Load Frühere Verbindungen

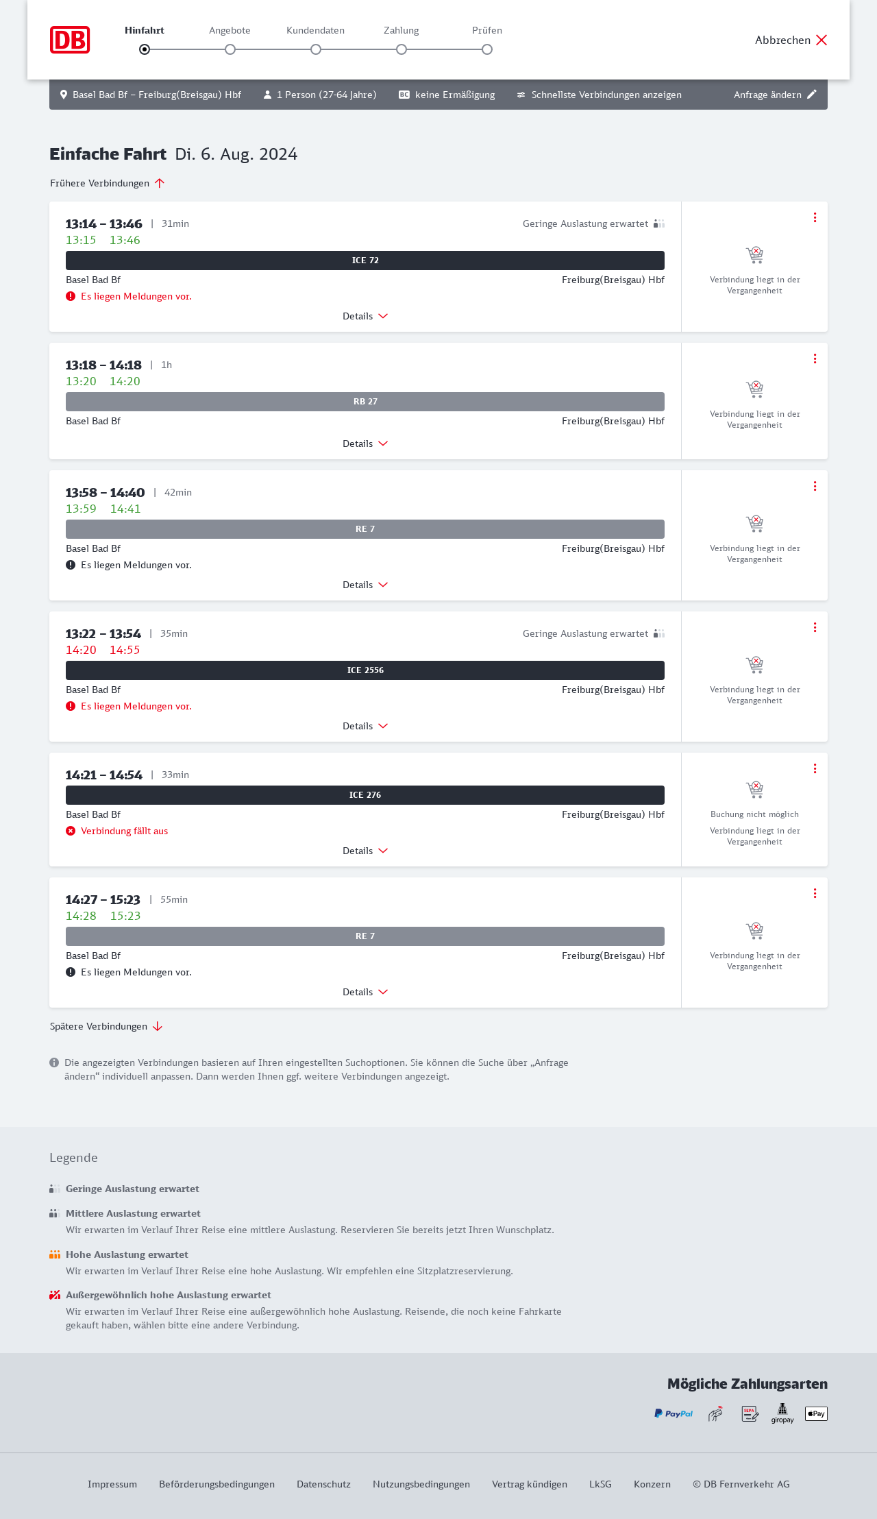point(107,183)
